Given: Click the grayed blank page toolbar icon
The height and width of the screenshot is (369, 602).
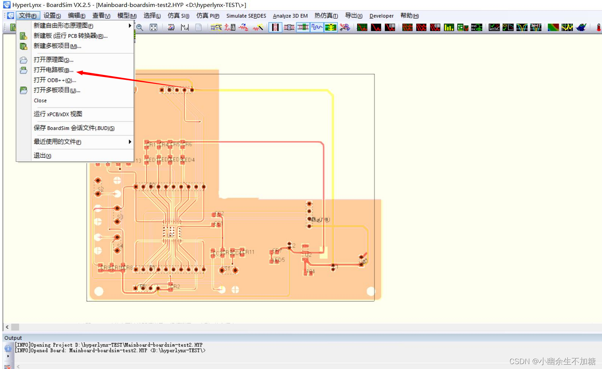Looking at the screenshot, I should pos(198,27).
